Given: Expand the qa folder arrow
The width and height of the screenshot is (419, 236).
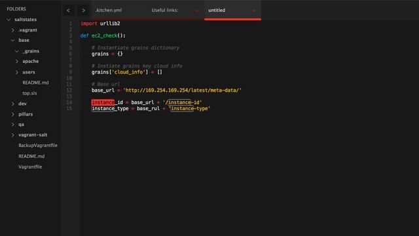Looking at the screenshot, I should click(13, 125).
